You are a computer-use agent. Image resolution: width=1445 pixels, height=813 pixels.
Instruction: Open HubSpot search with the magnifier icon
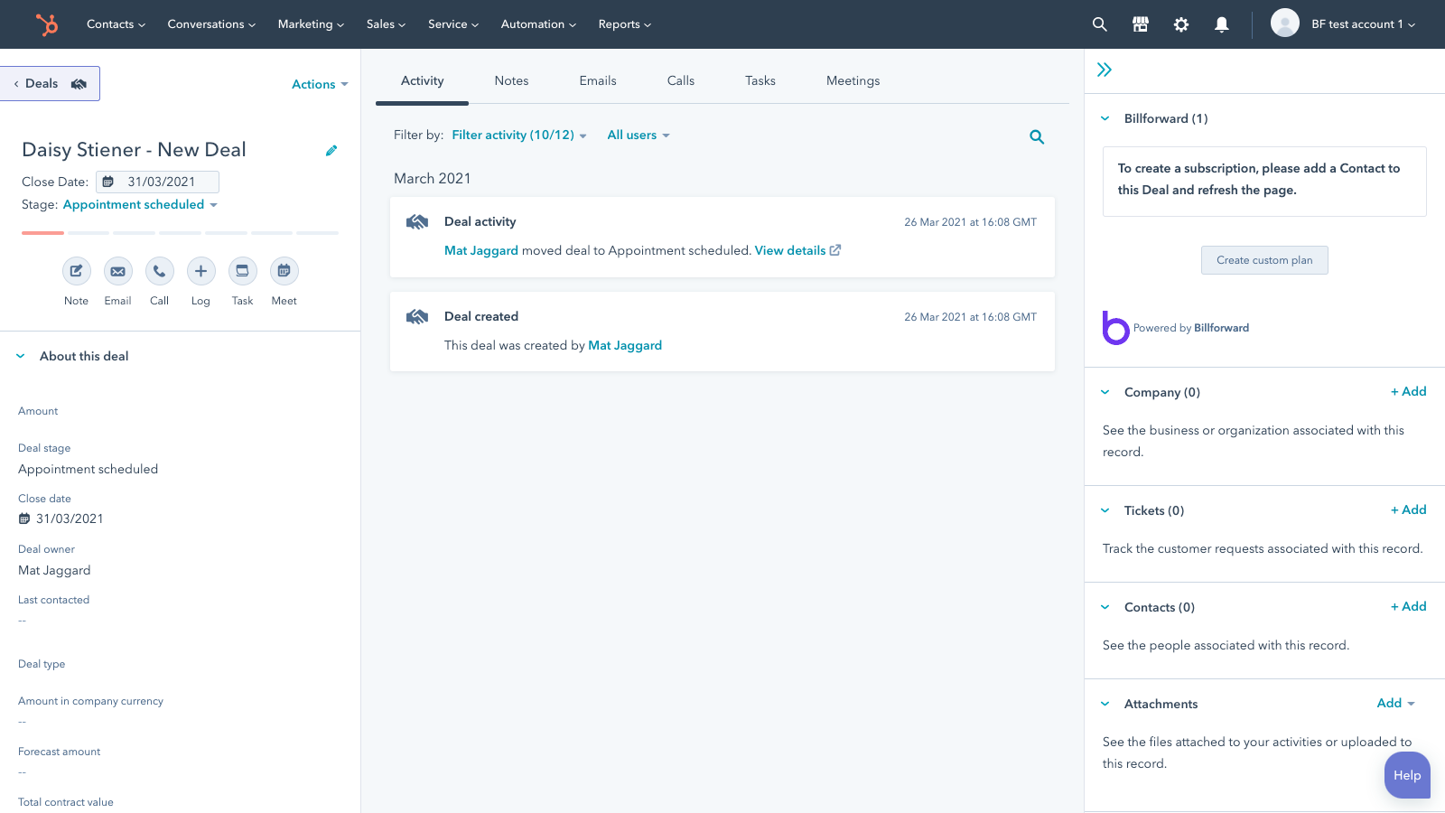[x=1099, y=24]
